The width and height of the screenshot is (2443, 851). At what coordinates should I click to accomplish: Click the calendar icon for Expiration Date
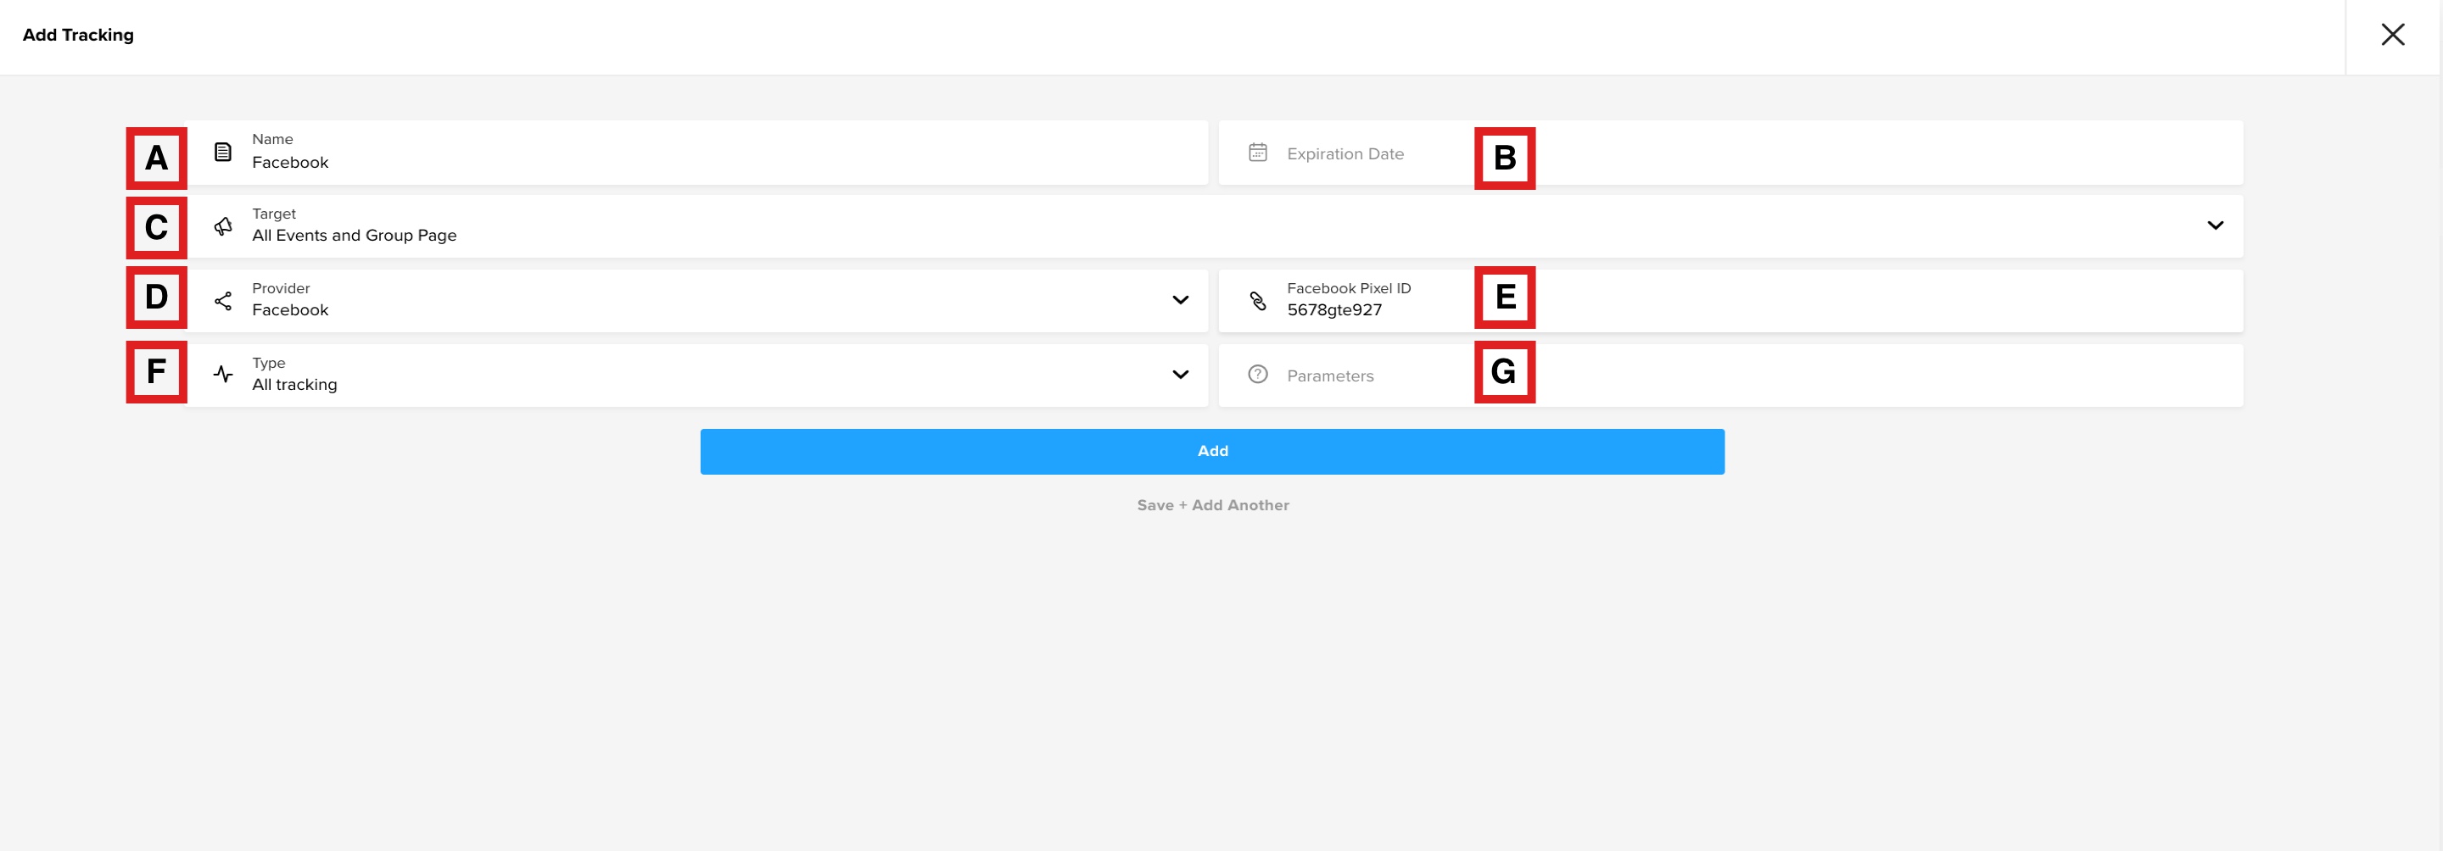coord(1257,152)
